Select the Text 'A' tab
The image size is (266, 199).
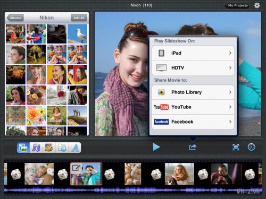[74, 148]
